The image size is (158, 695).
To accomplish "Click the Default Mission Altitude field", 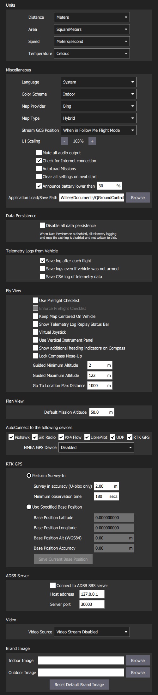I will point(102,412).
